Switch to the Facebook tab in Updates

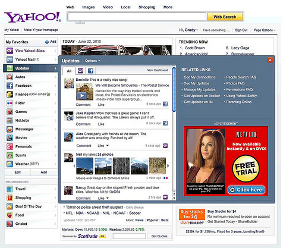(x=90, y=71)
